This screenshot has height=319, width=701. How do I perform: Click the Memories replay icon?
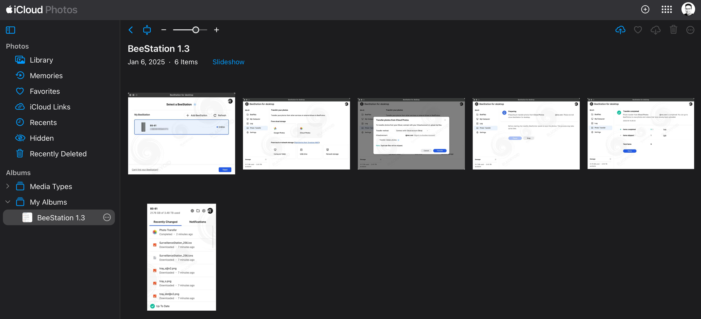20,75
